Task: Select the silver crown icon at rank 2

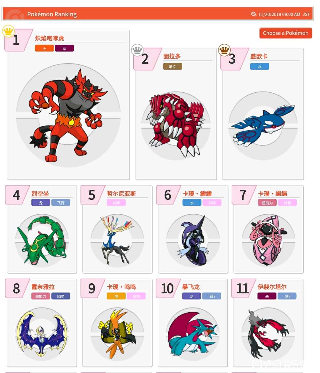Action: 137,50
